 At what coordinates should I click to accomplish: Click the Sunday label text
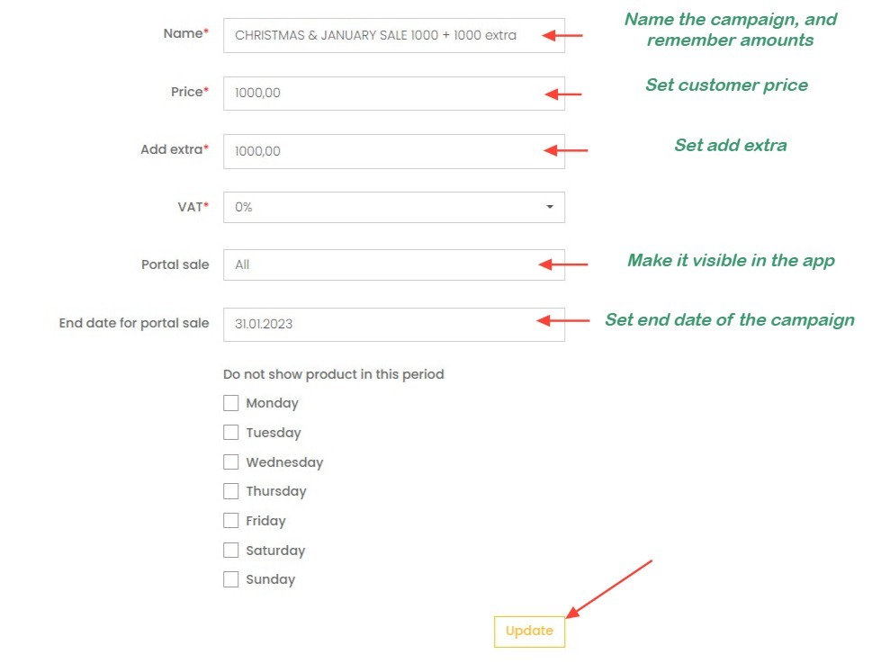(270, 579)
